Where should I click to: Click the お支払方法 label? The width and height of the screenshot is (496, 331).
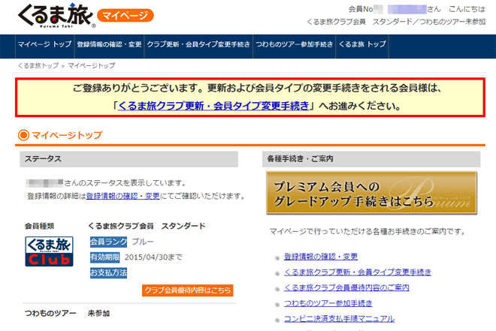(x=108, y=273)
